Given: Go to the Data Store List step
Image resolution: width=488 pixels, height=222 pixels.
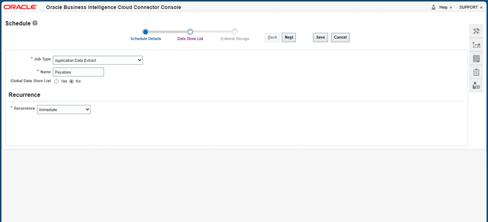Looking at the screenshot, I should (x=190, y=39).
